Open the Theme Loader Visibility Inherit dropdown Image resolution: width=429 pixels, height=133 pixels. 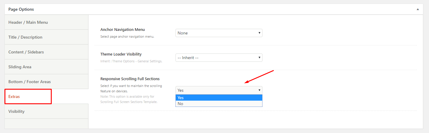click(x=219, y=58)
